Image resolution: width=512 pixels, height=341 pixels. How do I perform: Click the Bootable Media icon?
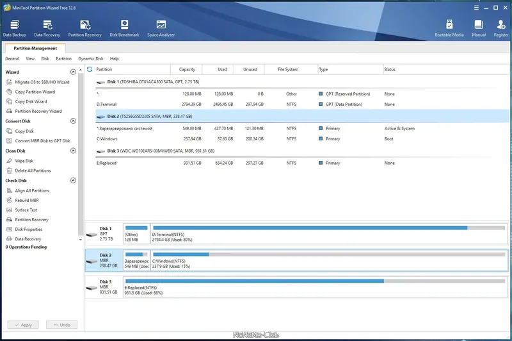pyautogui.click(x=449, y=27)
